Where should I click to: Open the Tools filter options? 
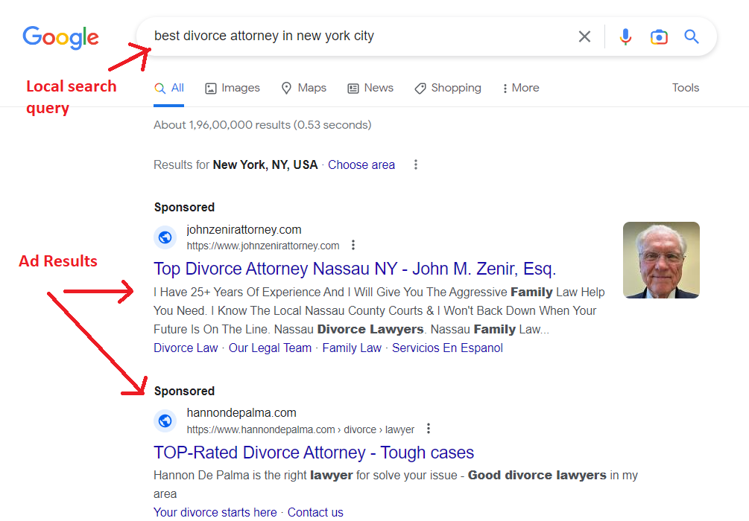[686, 88]
